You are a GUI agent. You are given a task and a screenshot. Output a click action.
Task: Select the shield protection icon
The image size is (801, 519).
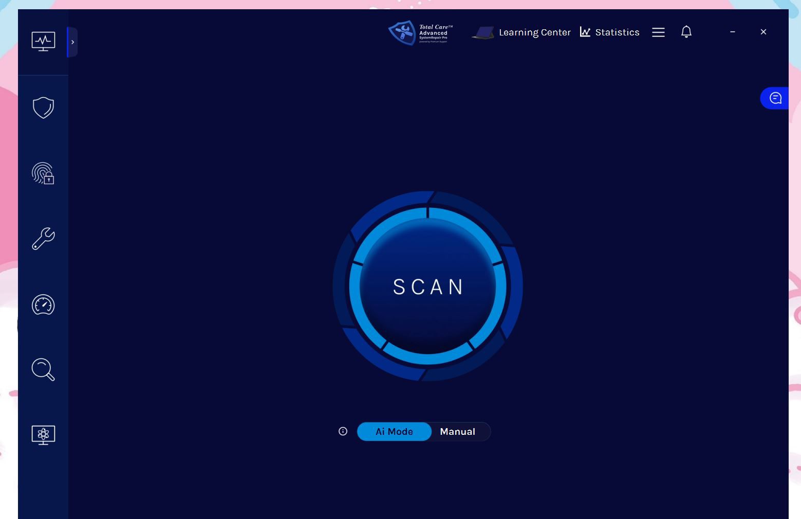pyautogui.click(x=43, y=108)
